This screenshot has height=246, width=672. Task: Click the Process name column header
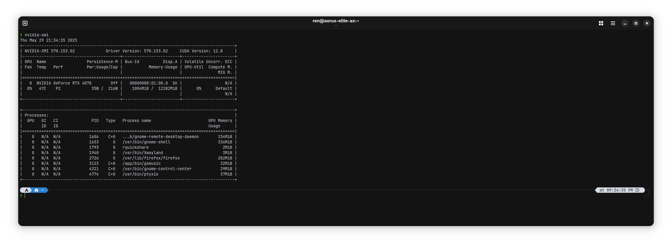tap(137, 120)
